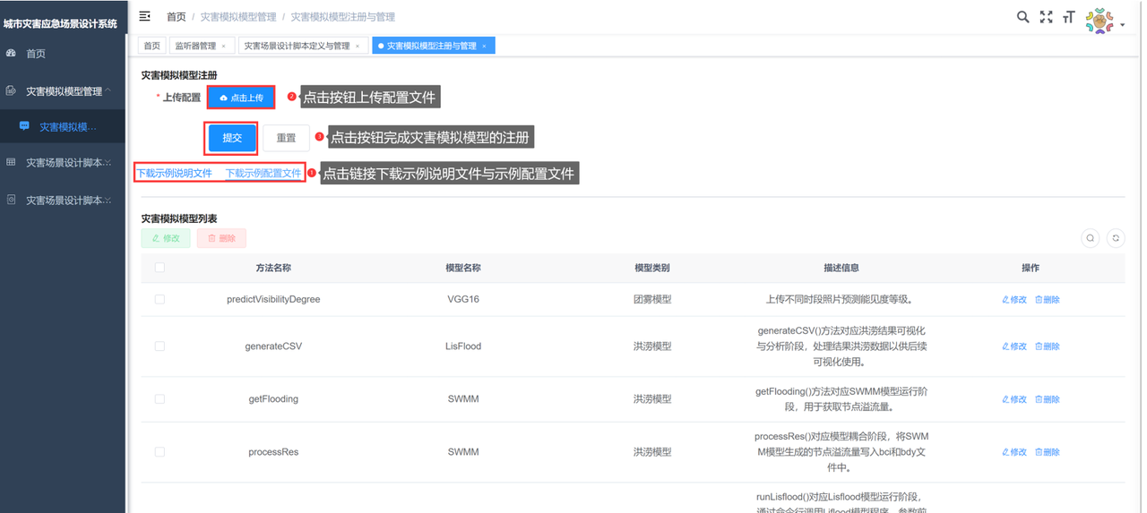Delete the getFlooding row via 删除
This screenshot has width=1147, height=513.
tap(1048, 399)
